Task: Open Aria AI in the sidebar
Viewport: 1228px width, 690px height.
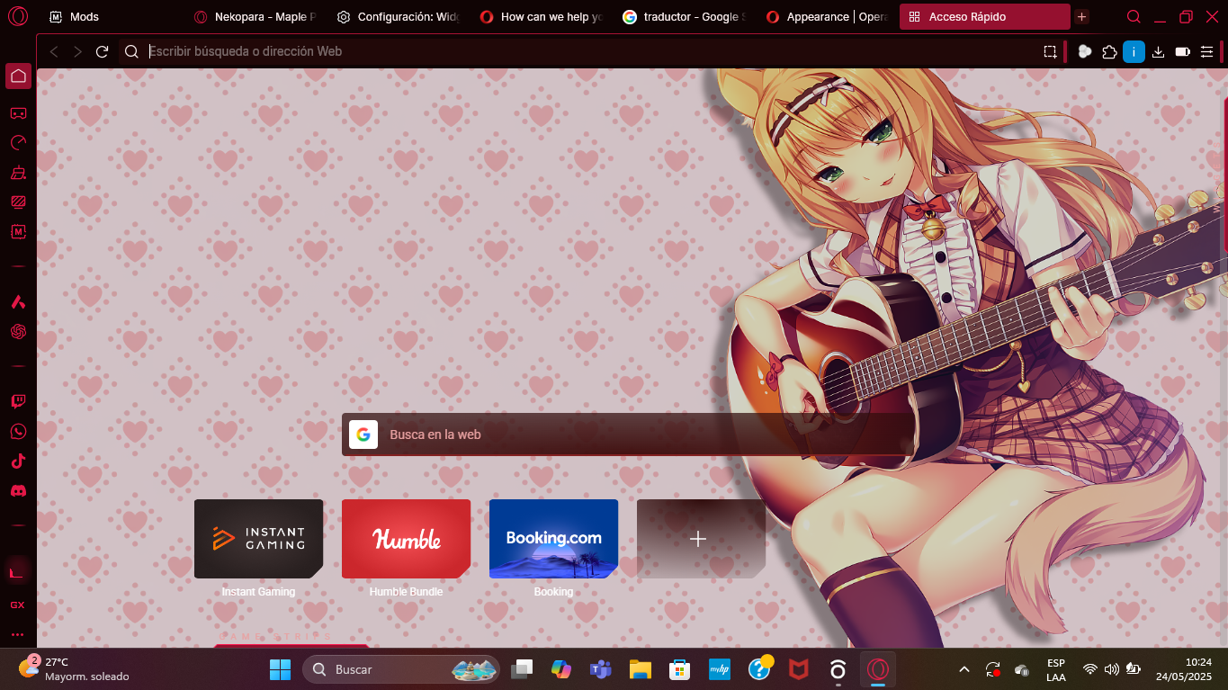Action: [18, 301]
